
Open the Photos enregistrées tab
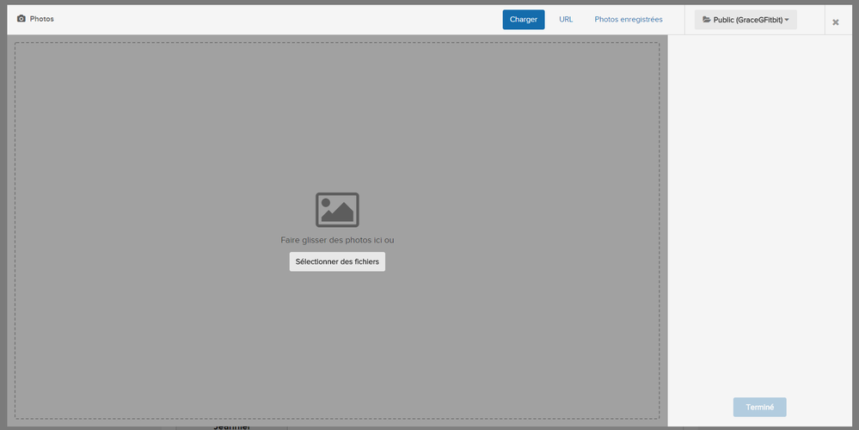pos(629,19)
